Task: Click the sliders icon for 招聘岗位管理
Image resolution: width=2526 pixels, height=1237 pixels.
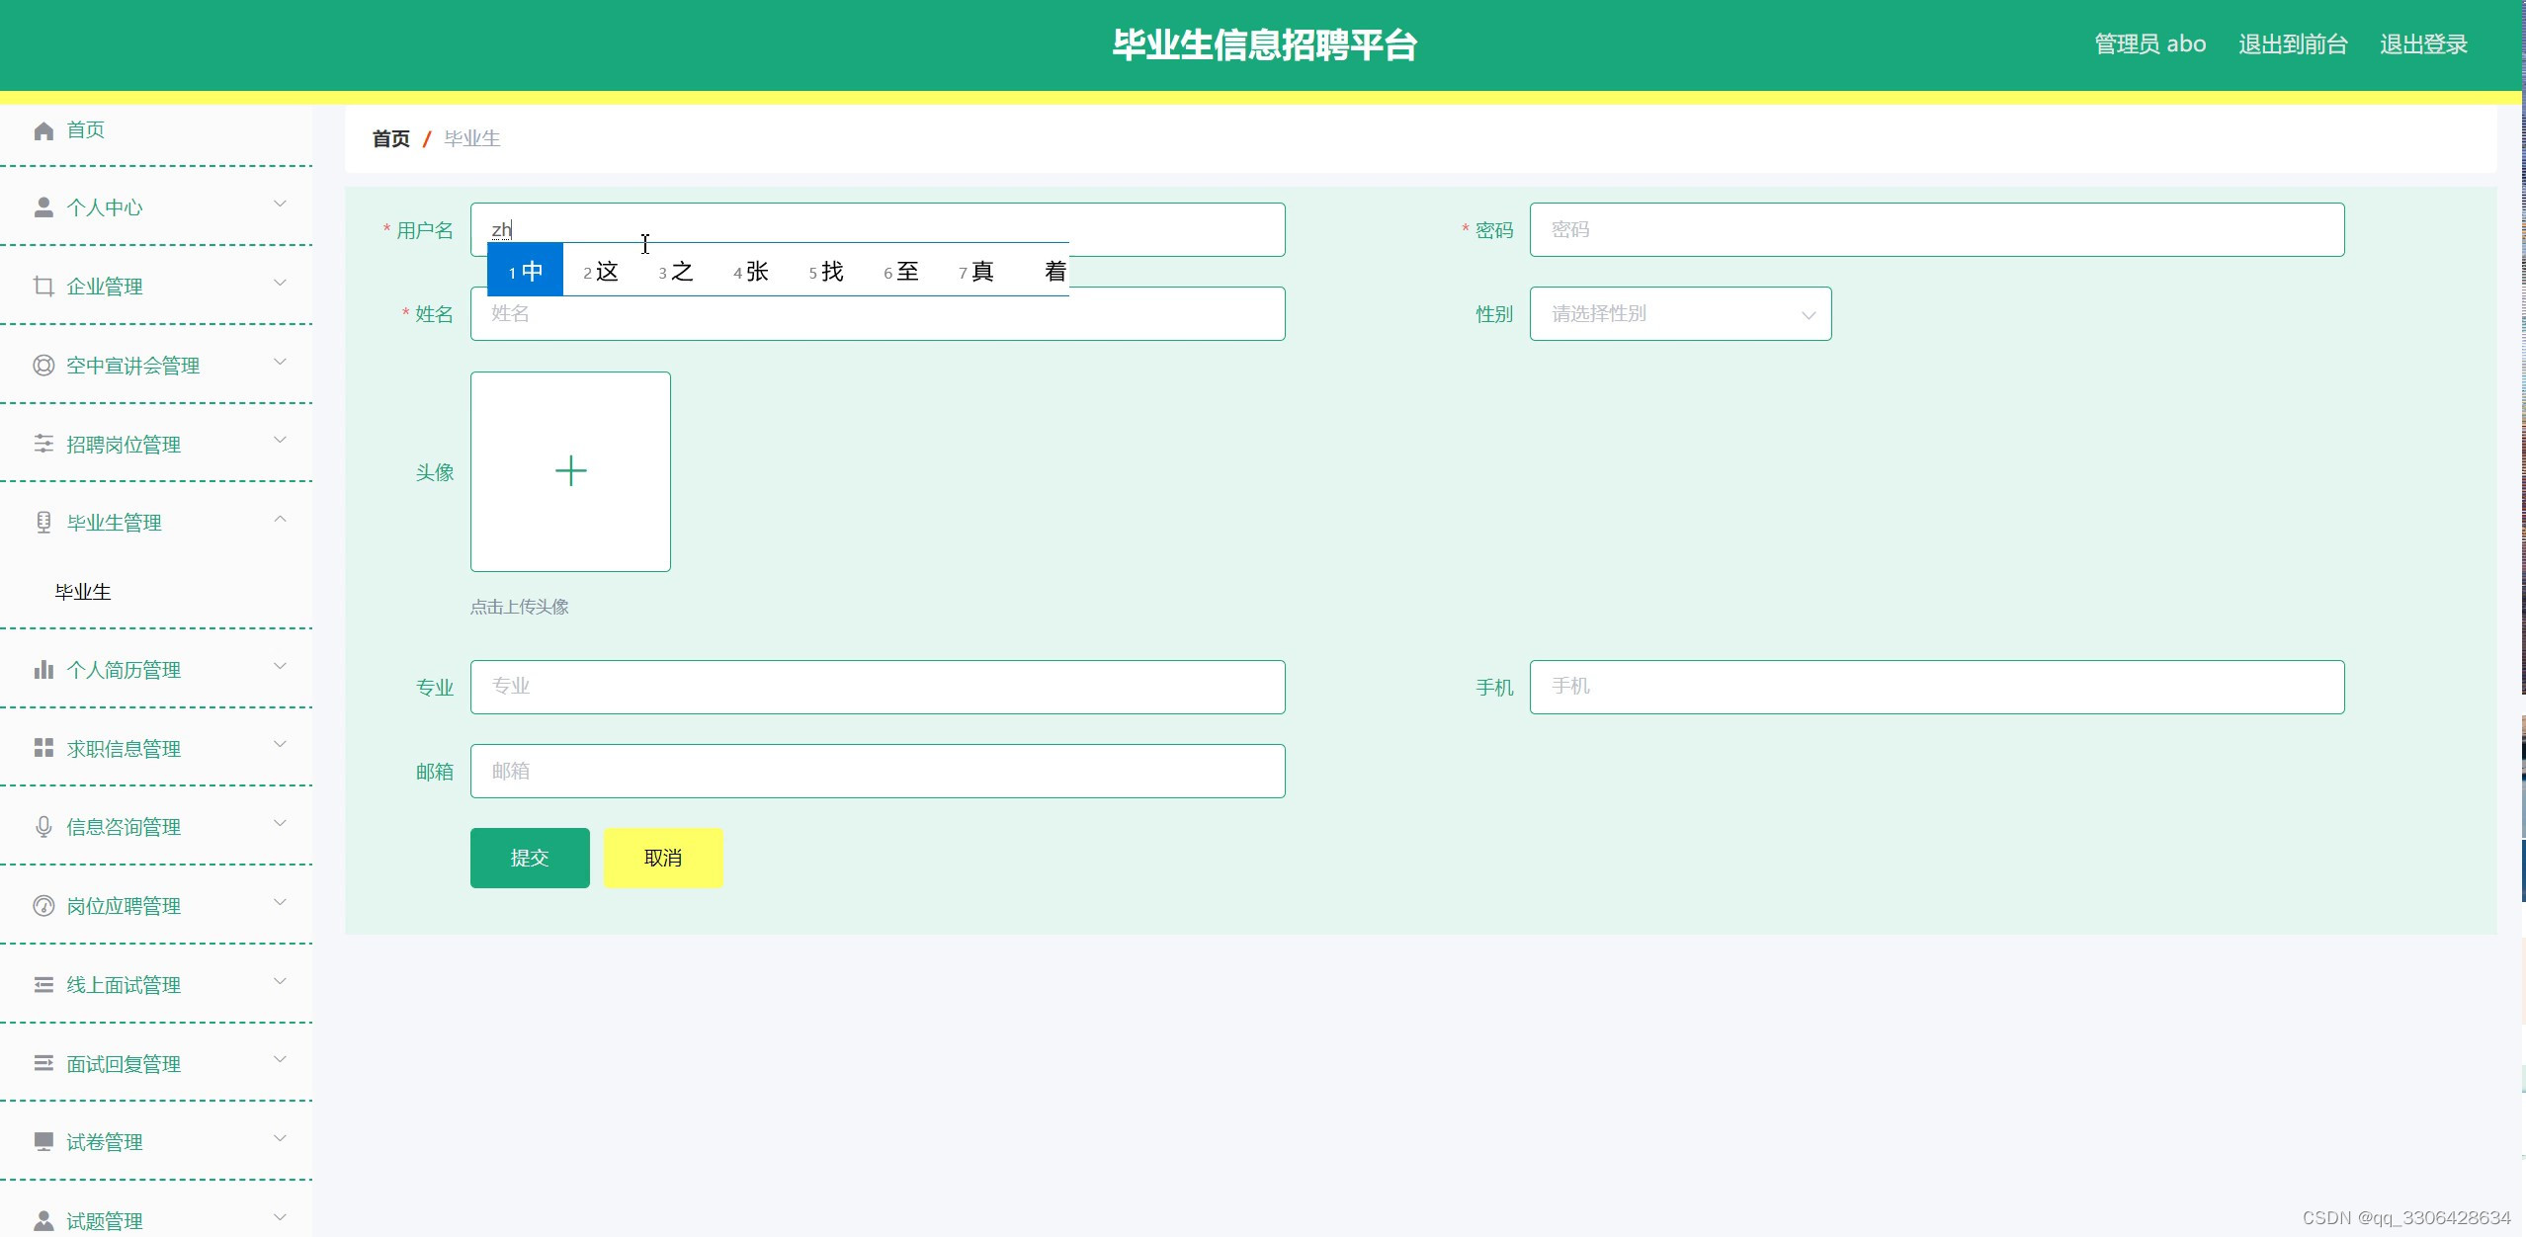Action: 43,444
